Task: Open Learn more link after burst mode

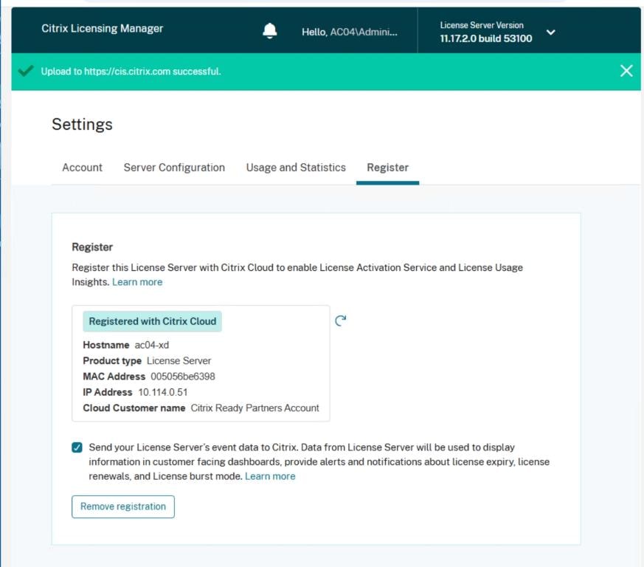Action: [x=270, y=476]
